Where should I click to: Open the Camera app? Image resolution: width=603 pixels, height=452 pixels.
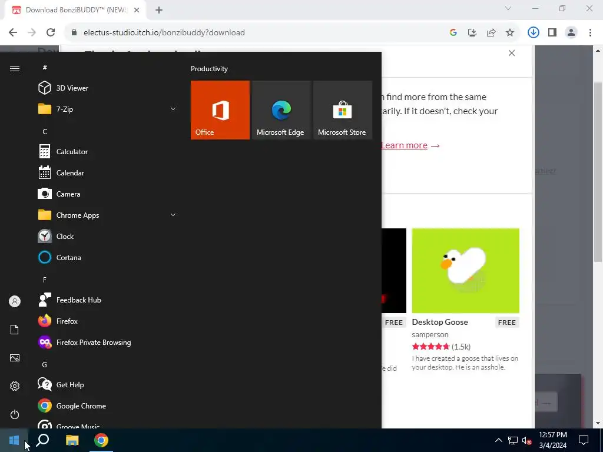click(108, 194)
